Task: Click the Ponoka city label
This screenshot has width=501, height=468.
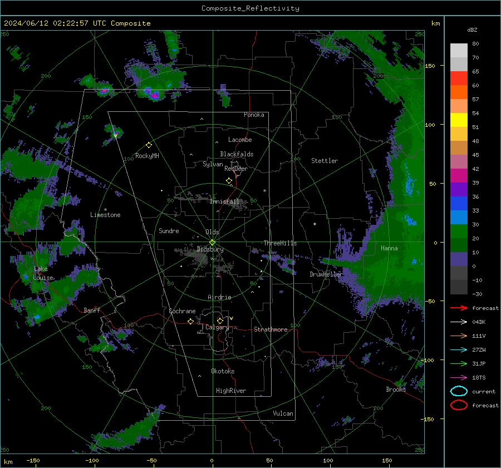Action: coord(254,115)
